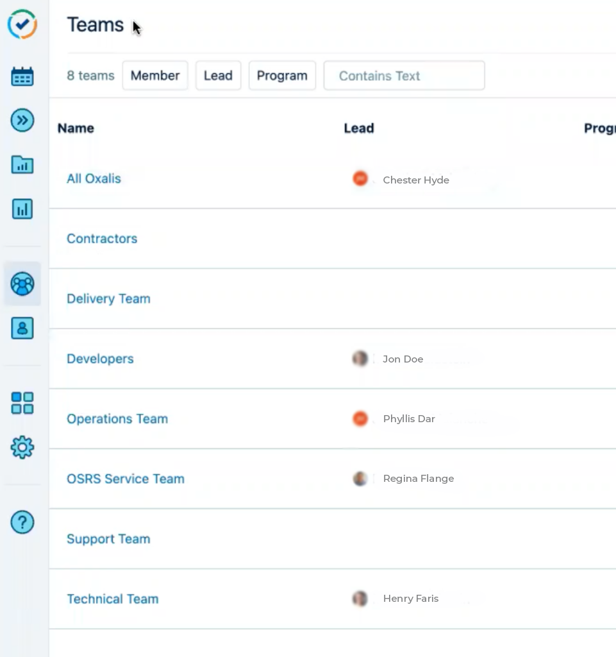Open the Member filter
The width and height of the screenshot is (616, 657).
(155, 76)
